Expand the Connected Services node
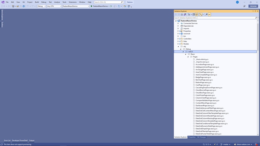This screenshot has width=260, height=146. pyautogui.click(x=178, y=23)
